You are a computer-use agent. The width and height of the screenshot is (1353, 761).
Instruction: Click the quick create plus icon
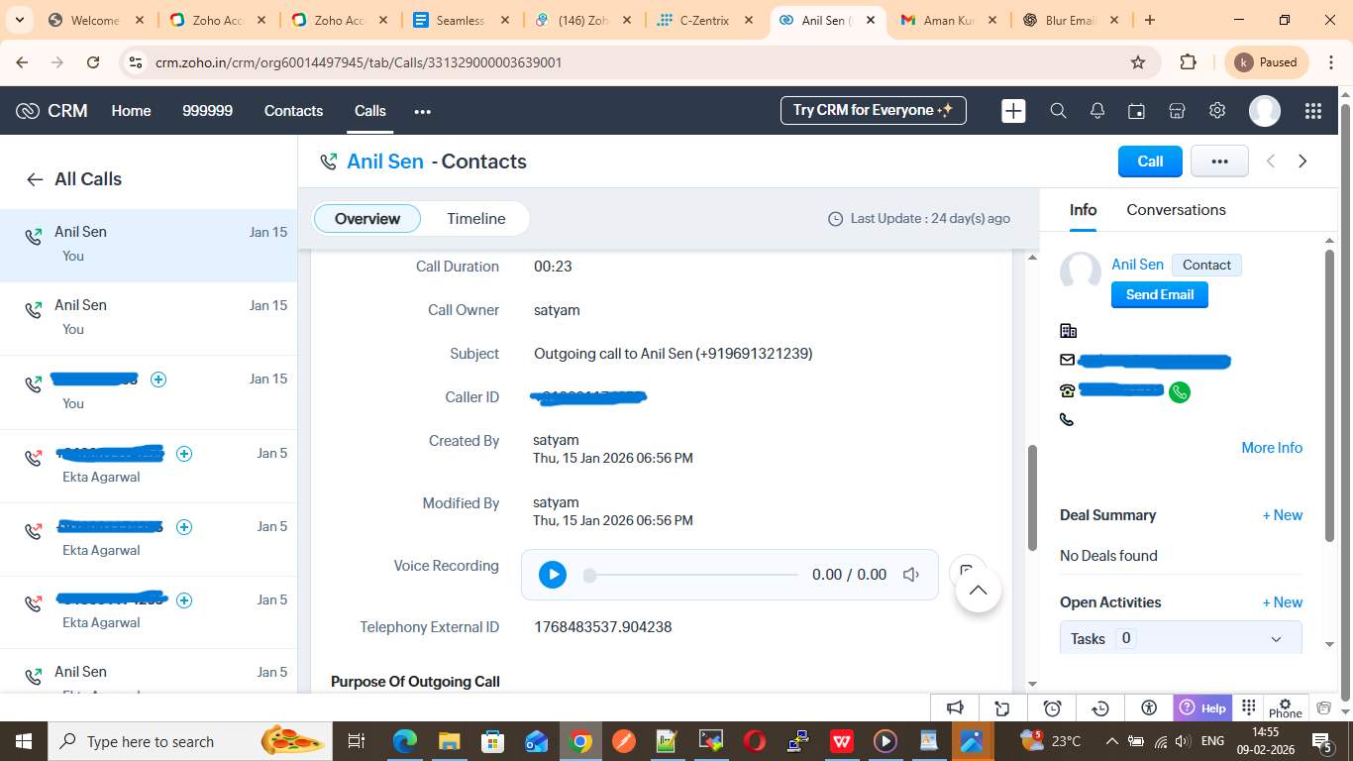click(1013, 111)
